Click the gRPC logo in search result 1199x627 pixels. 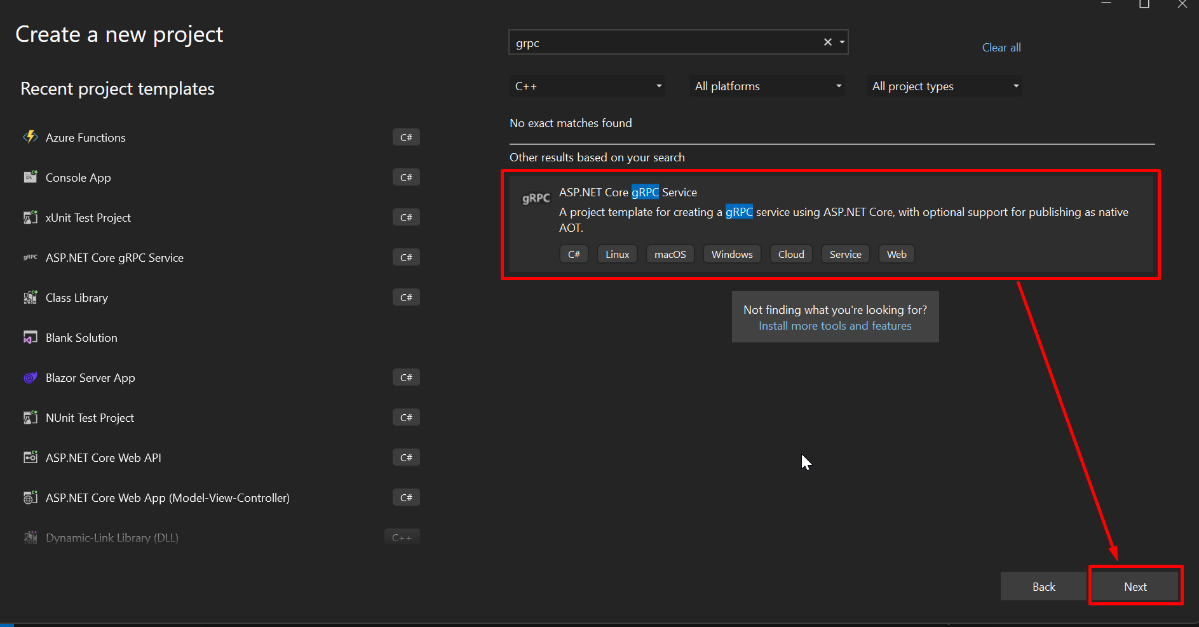536,198
